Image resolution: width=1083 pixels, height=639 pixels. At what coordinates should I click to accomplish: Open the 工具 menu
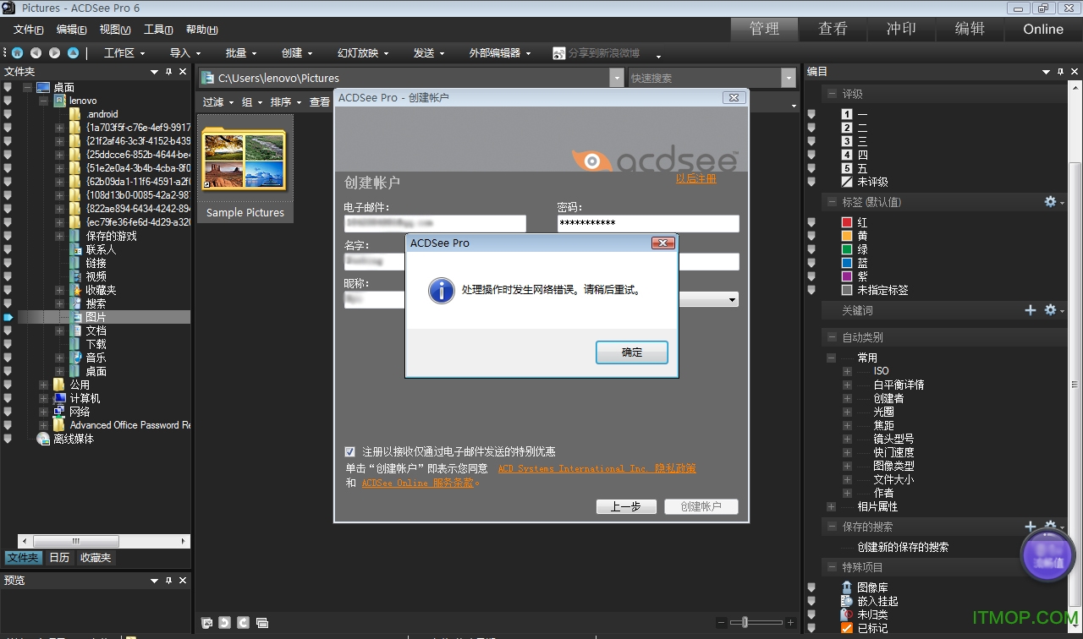[x=158, y=30]
